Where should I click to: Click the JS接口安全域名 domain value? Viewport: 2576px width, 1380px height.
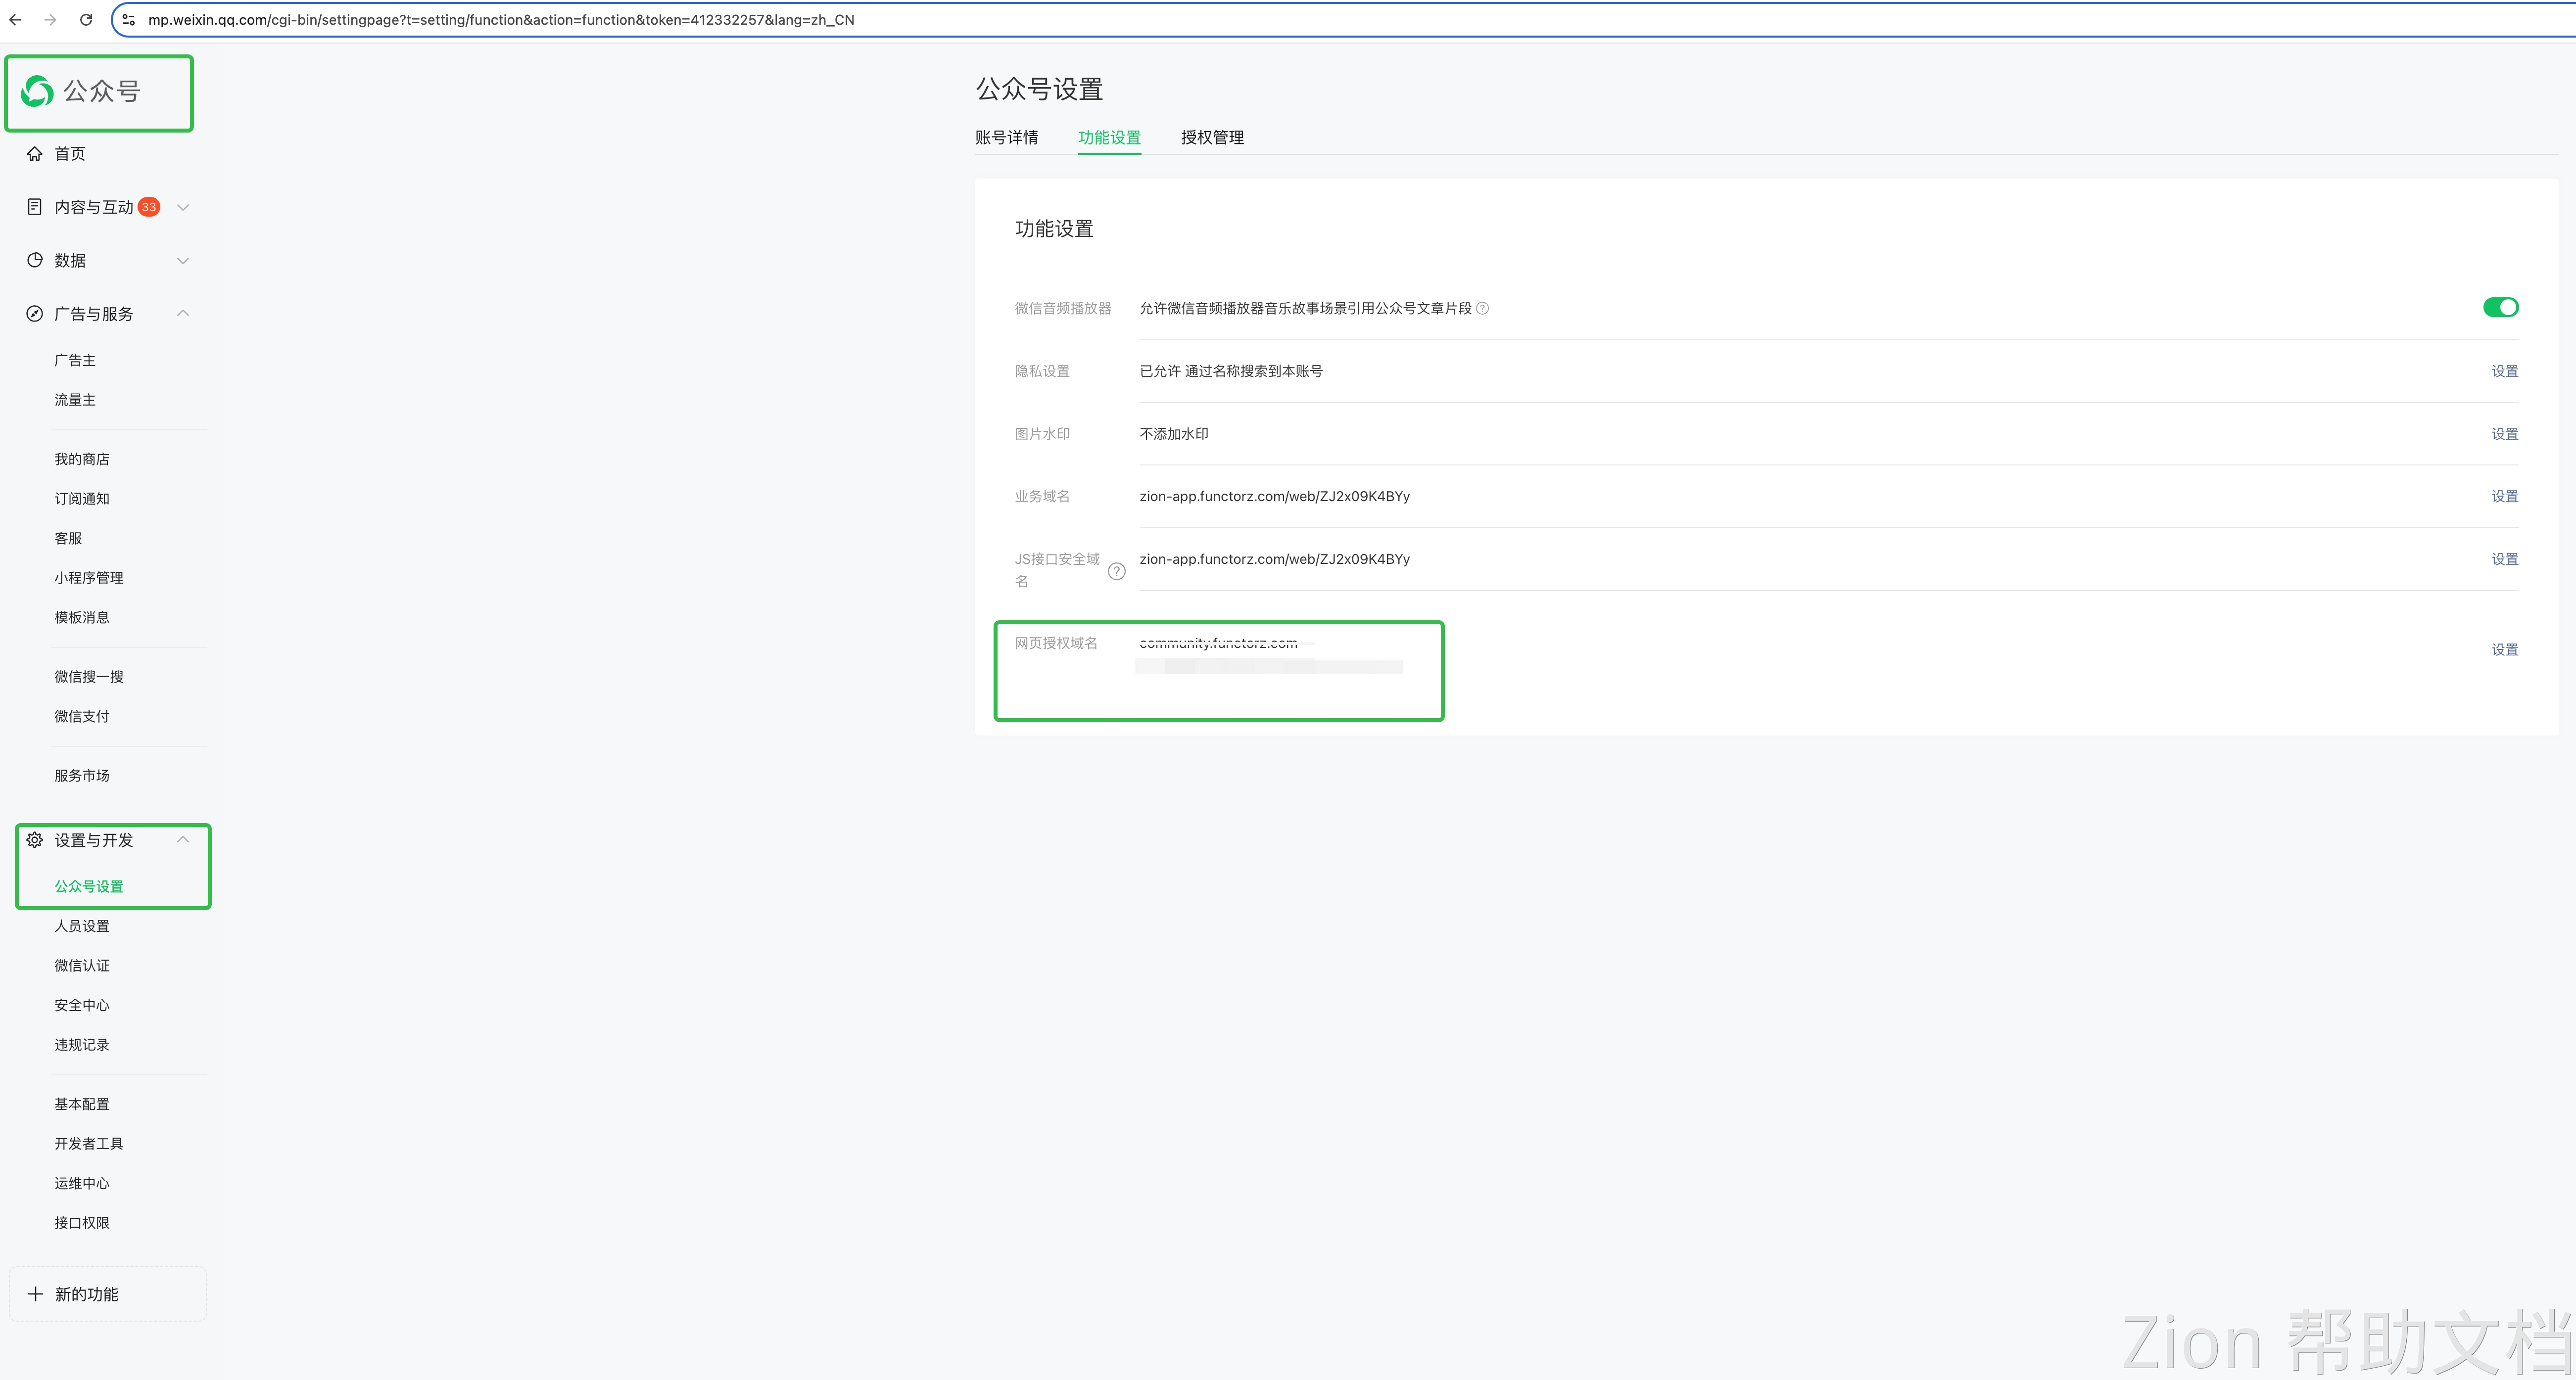click(x=1274, y=559)
